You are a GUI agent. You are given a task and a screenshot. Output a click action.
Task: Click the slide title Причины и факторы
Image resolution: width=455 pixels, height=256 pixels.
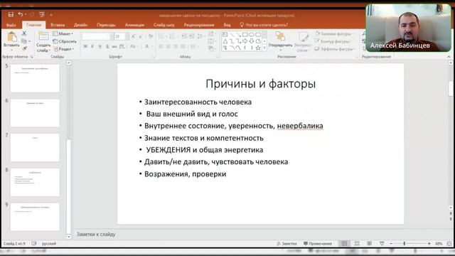(261, 84)
